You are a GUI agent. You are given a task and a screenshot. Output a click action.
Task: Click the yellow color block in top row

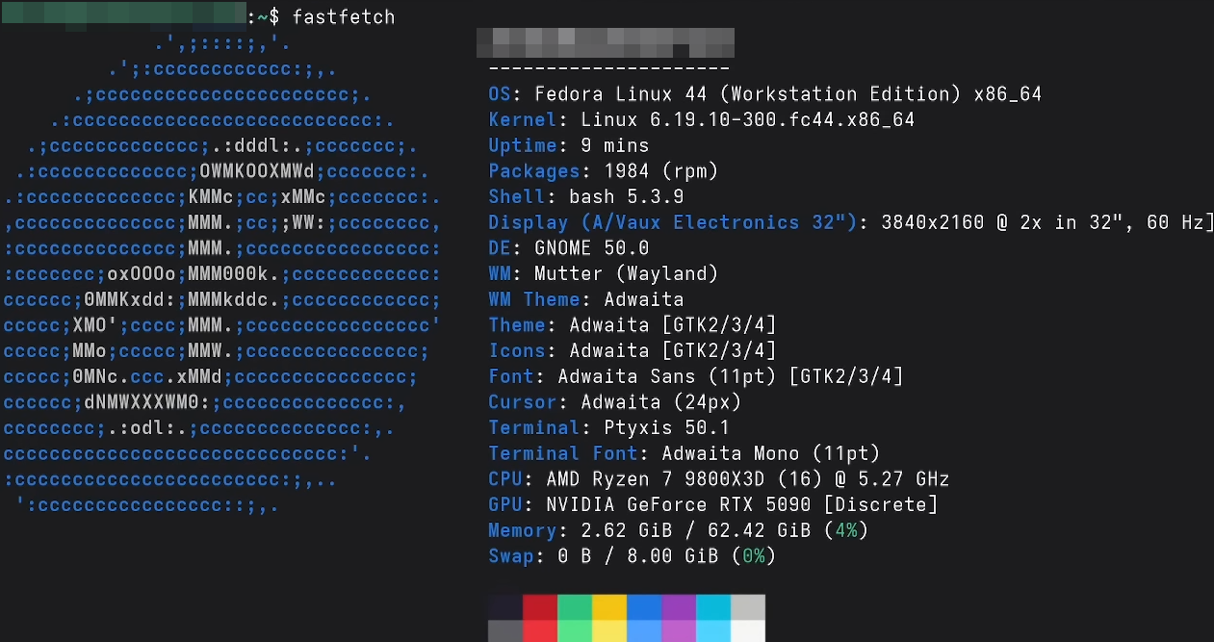[x=609, y=606]
